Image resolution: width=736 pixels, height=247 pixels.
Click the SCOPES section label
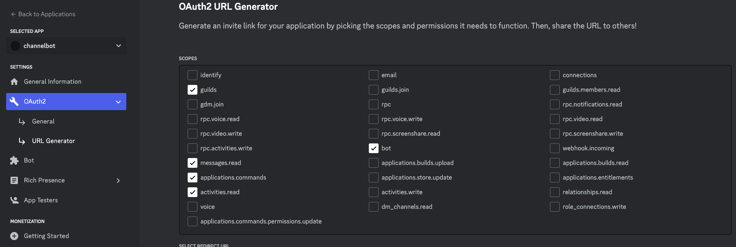[x=188, y=58]
